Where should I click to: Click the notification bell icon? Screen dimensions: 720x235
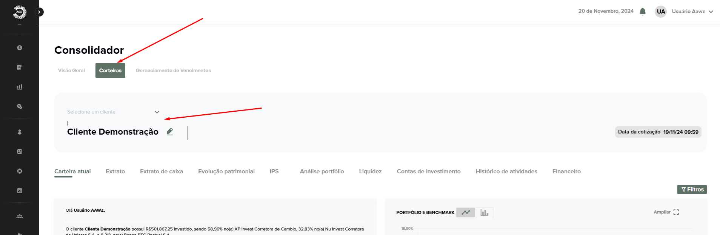[643, 12]
